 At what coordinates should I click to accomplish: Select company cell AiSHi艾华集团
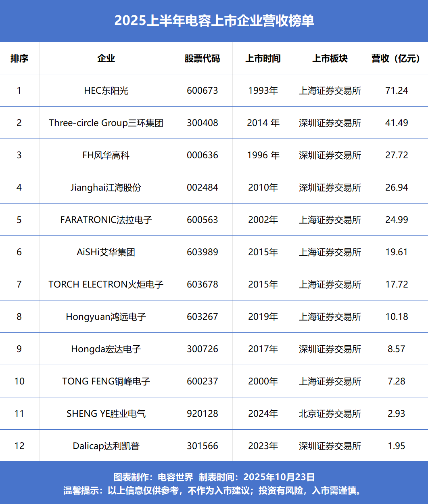(106, 252)
